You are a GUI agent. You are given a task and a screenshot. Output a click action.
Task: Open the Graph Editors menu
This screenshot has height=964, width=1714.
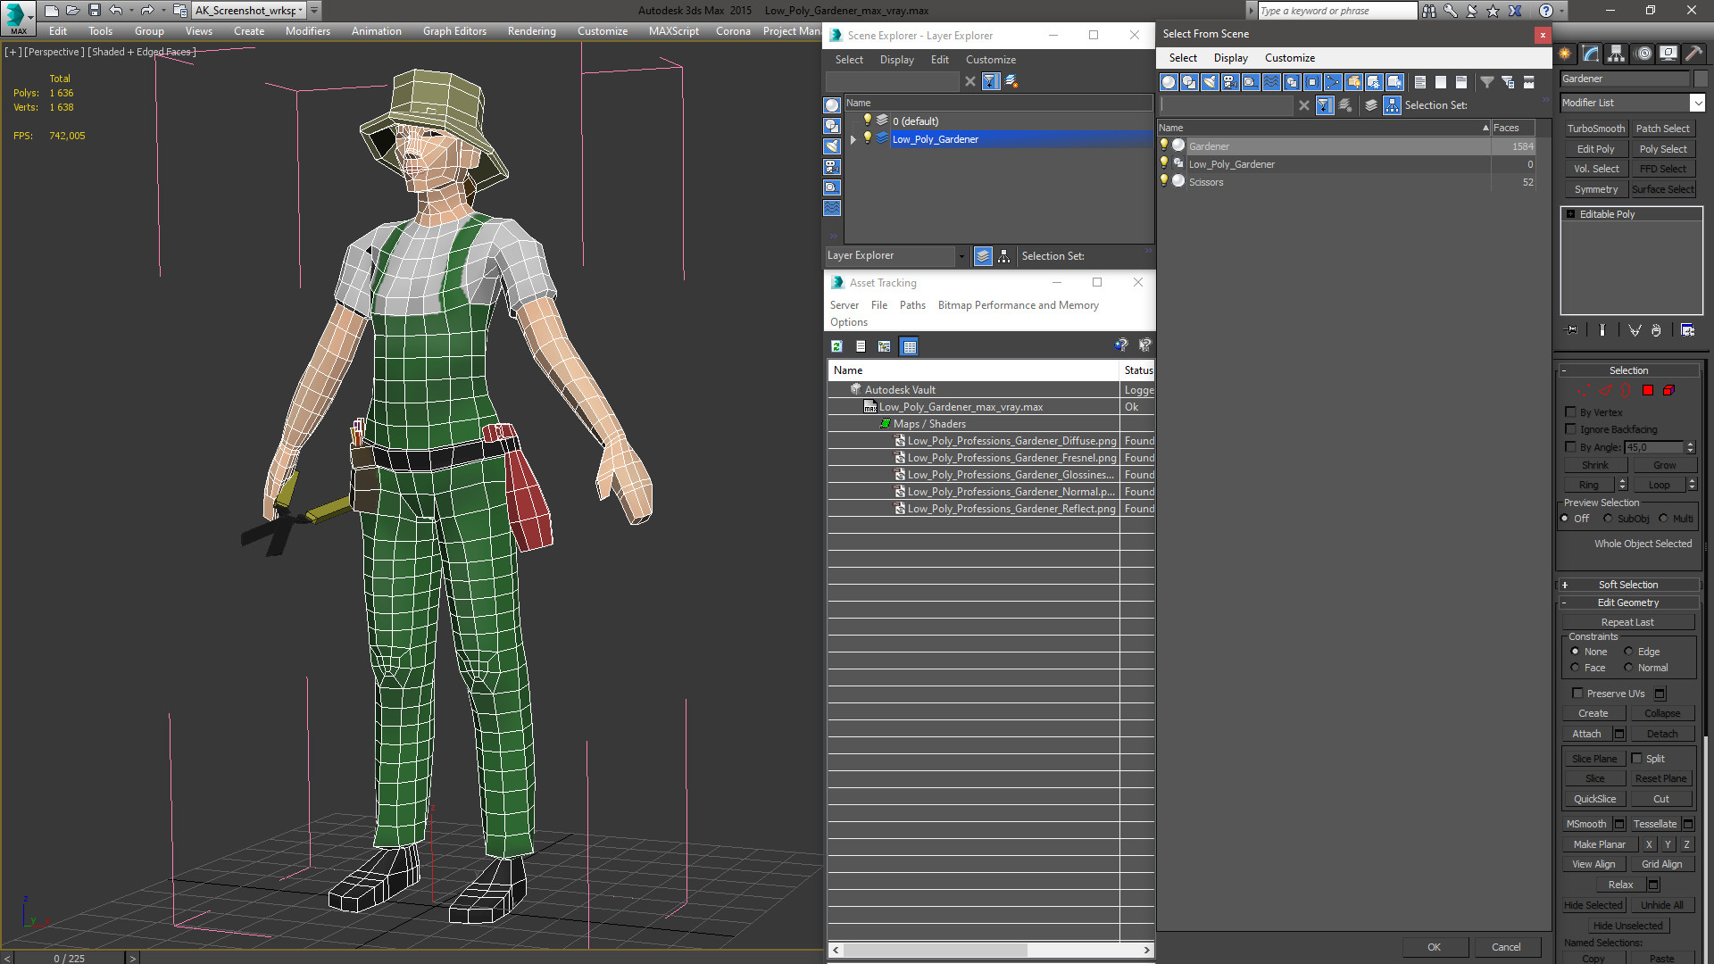[454, 31]
